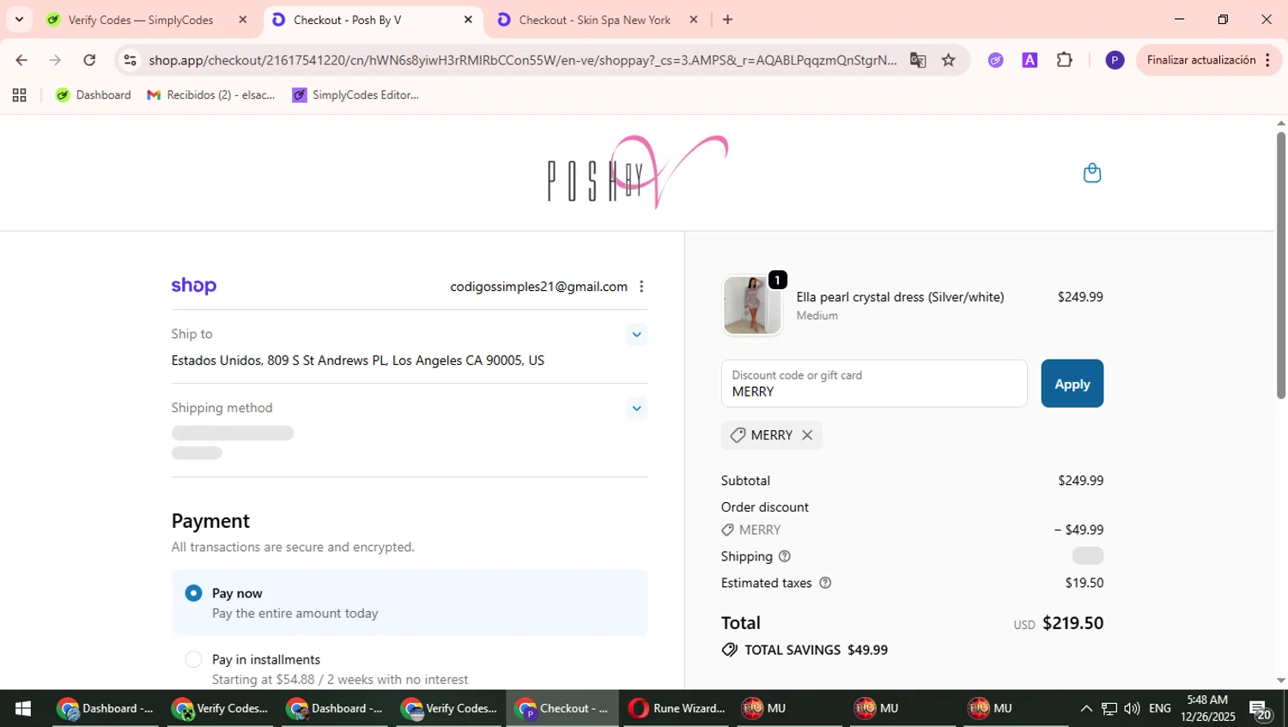Open account options three-dot menu beside email
The height and width of the screenshot is (727, 1288).
coord(641,287)
